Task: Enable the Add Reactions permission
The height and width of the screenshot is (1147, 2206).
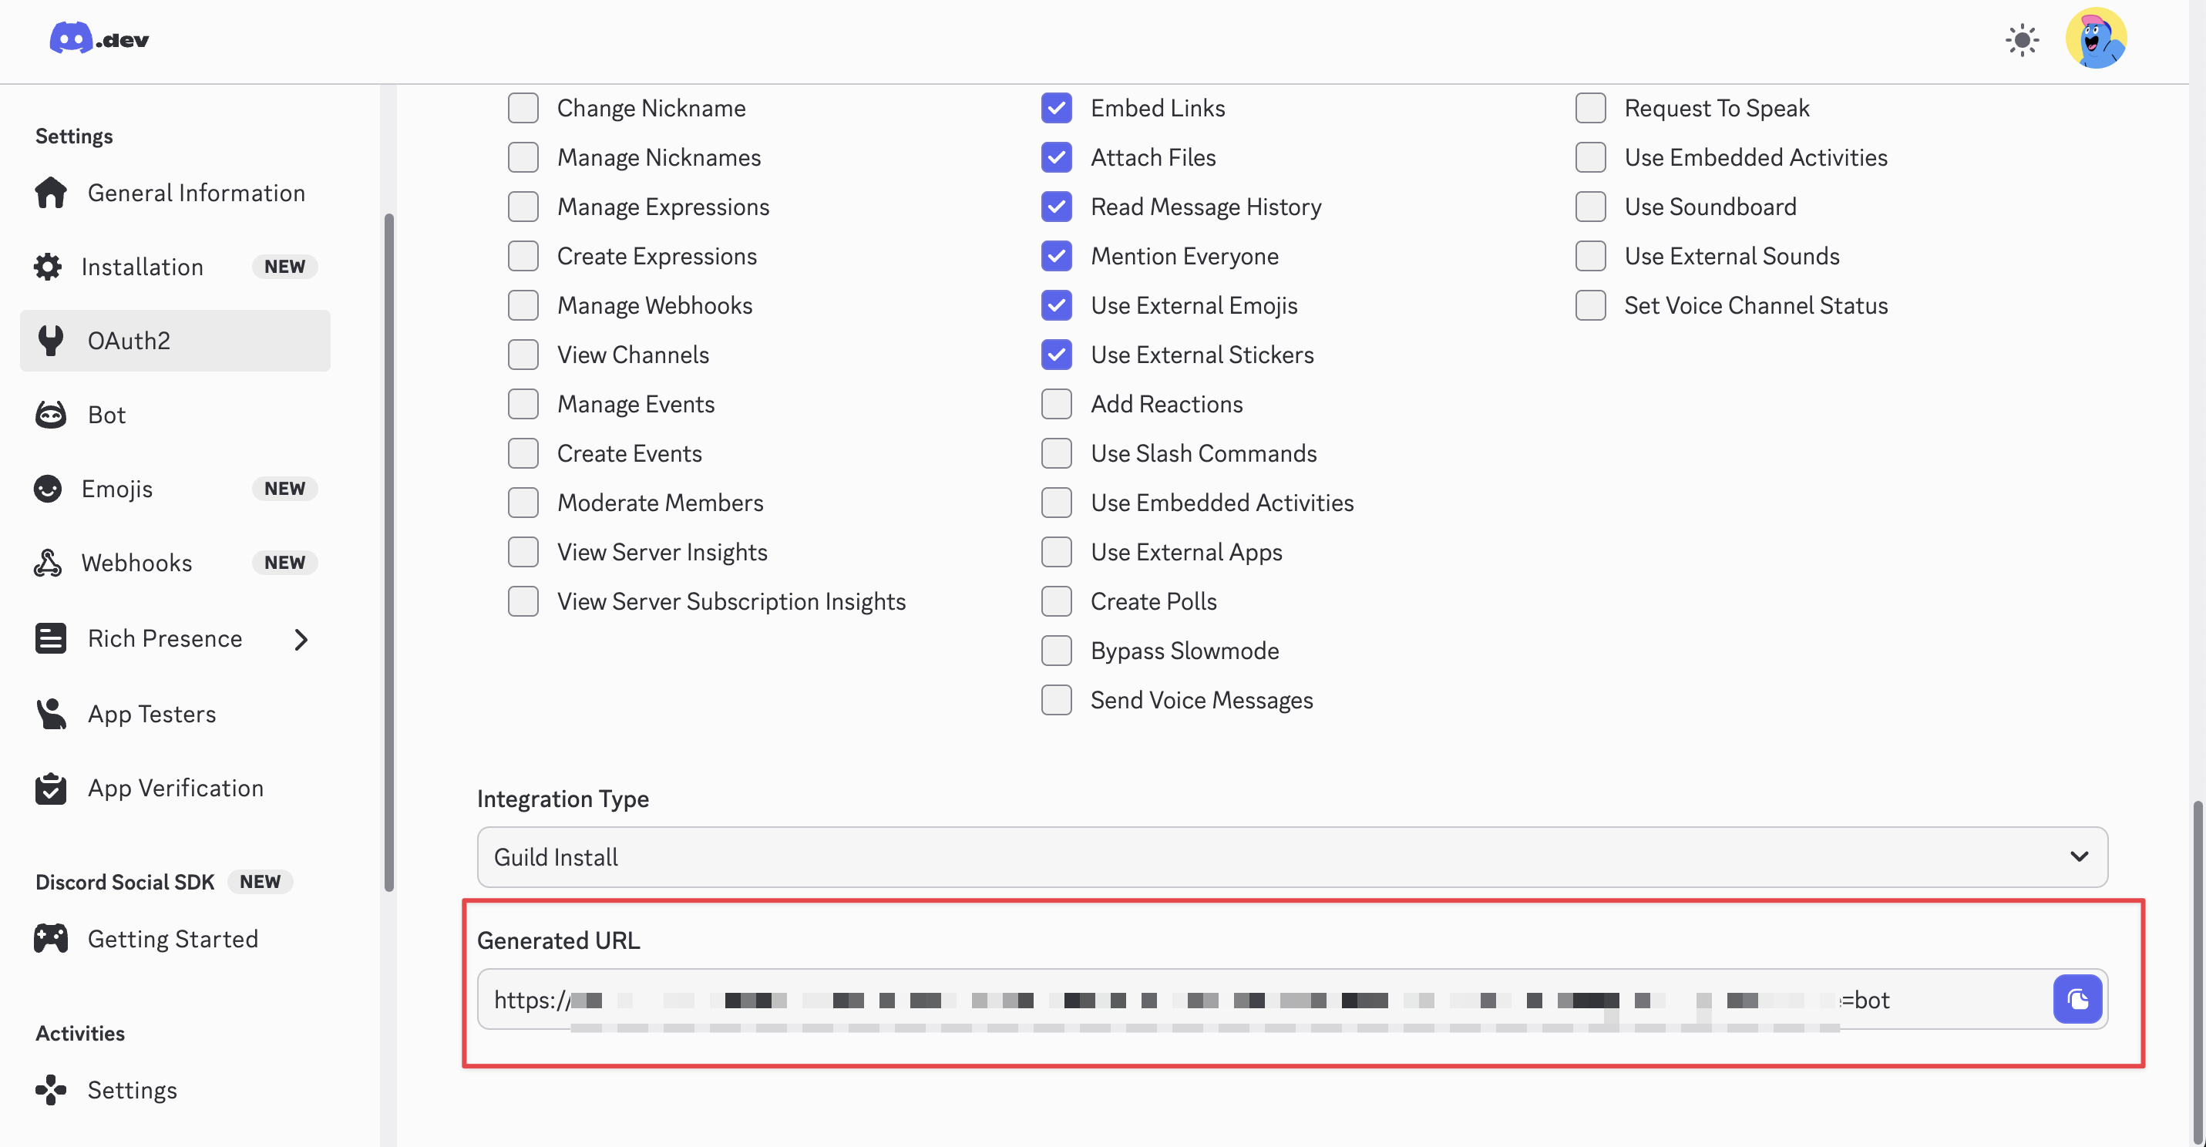Action: click(1057, 405)
